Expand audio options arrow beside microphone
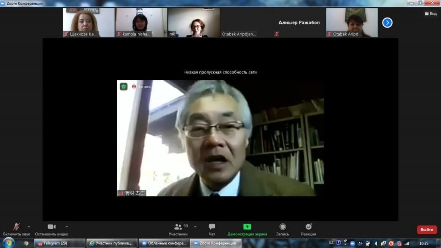The height and width of the screenshot is (248, 441). point(29,226)
